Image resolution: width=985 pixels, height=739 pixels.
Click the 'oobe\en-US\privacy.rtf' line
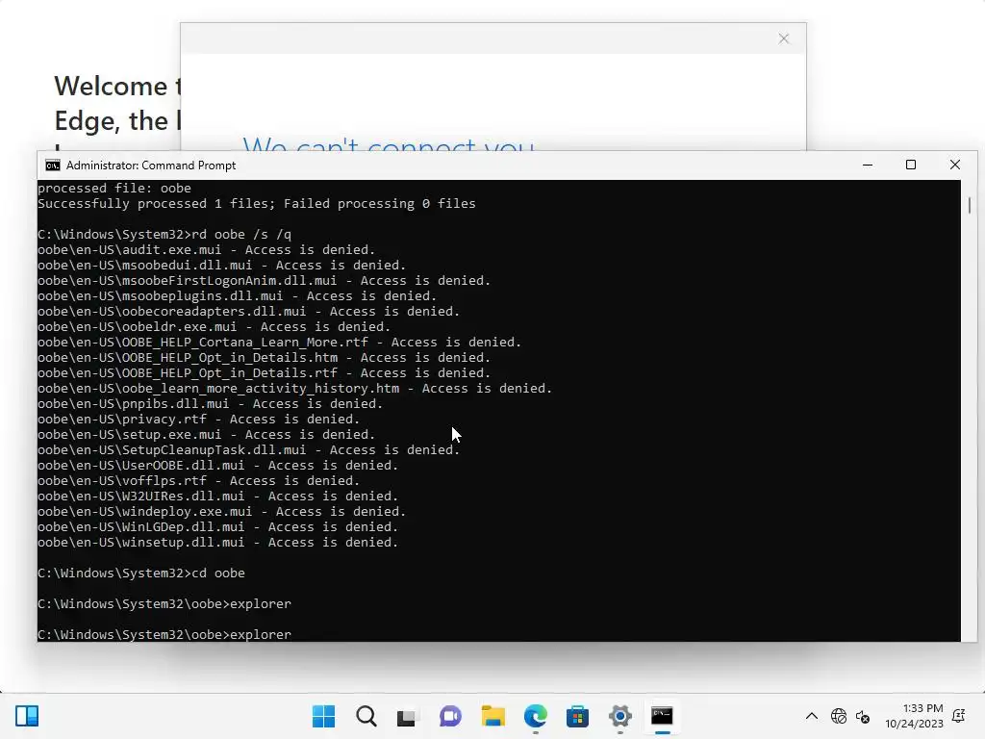[198, 420]
